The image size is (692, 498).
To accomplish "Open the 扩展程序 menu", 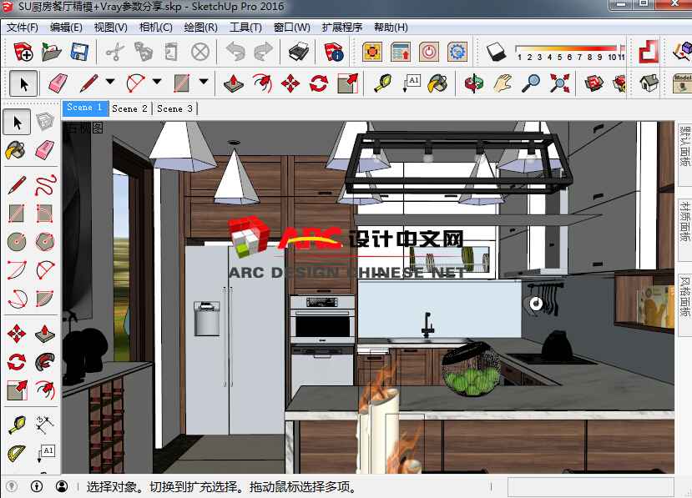I will 342,28.
